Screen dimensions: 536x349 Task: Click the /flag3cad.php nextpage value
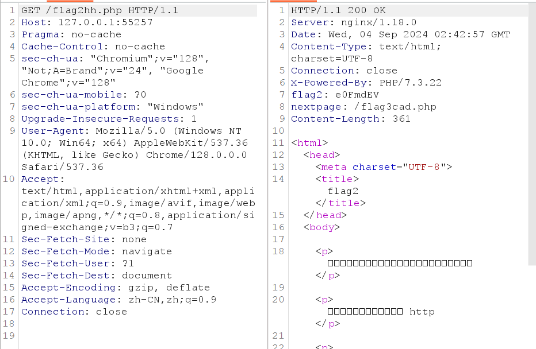pos(395,107)
